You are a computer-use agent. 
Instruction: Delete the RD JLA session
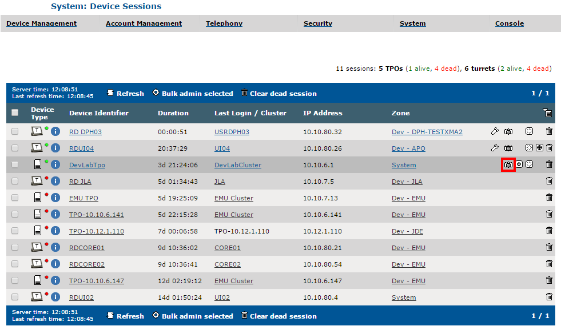pyautogui.click(x=549, y=181)
